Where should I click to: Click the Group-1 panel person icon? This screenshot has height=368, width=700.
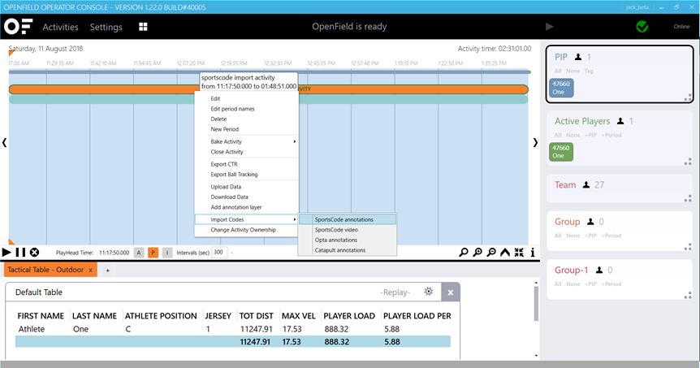coord(599,271)
